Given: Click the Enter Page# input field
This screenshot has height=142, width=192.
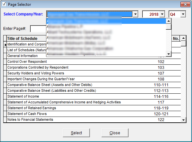Looking at the screenshot, I should pos(38,29).
